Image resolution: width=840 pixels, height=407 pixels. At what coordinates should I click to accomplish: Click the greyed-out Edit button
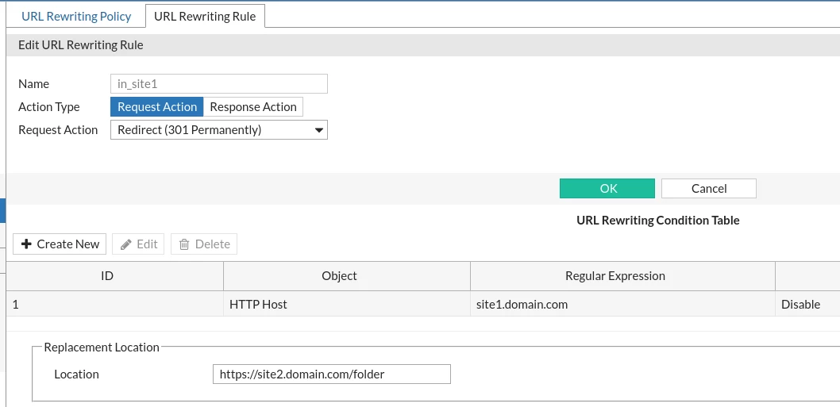click(139, 244)
